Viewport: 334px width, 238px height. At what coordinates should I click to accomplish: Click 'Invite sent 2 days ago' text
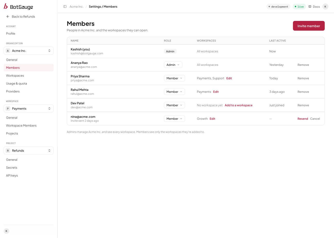85,121
